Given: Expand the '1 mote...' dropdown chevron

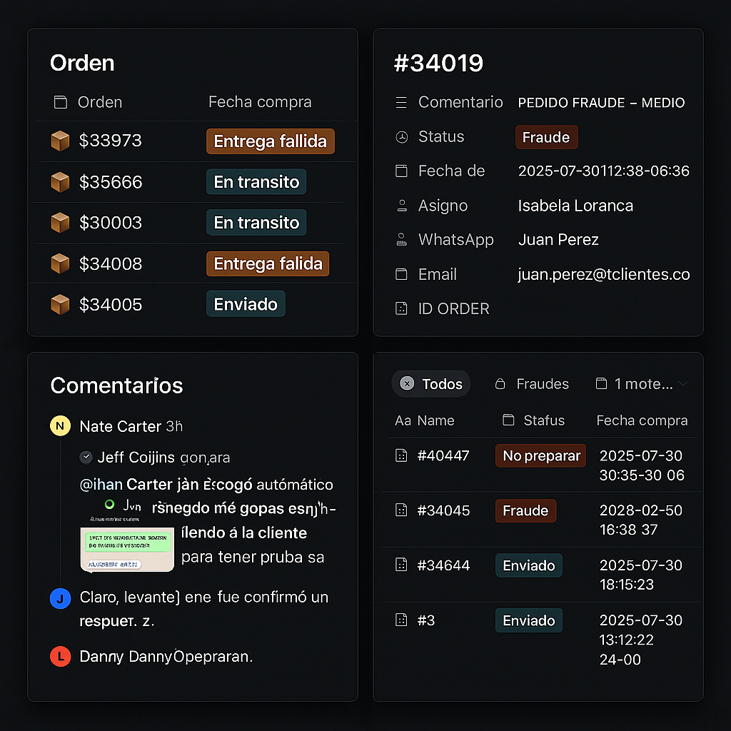Looking at the screenshot, I should 682,384.
